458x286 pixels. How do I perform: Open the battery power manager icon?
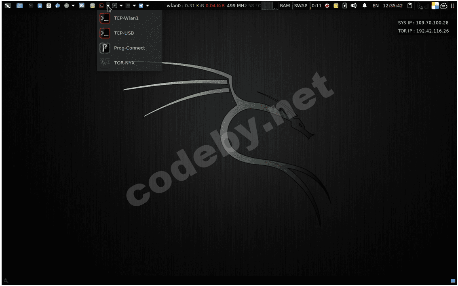pos(345,6)
